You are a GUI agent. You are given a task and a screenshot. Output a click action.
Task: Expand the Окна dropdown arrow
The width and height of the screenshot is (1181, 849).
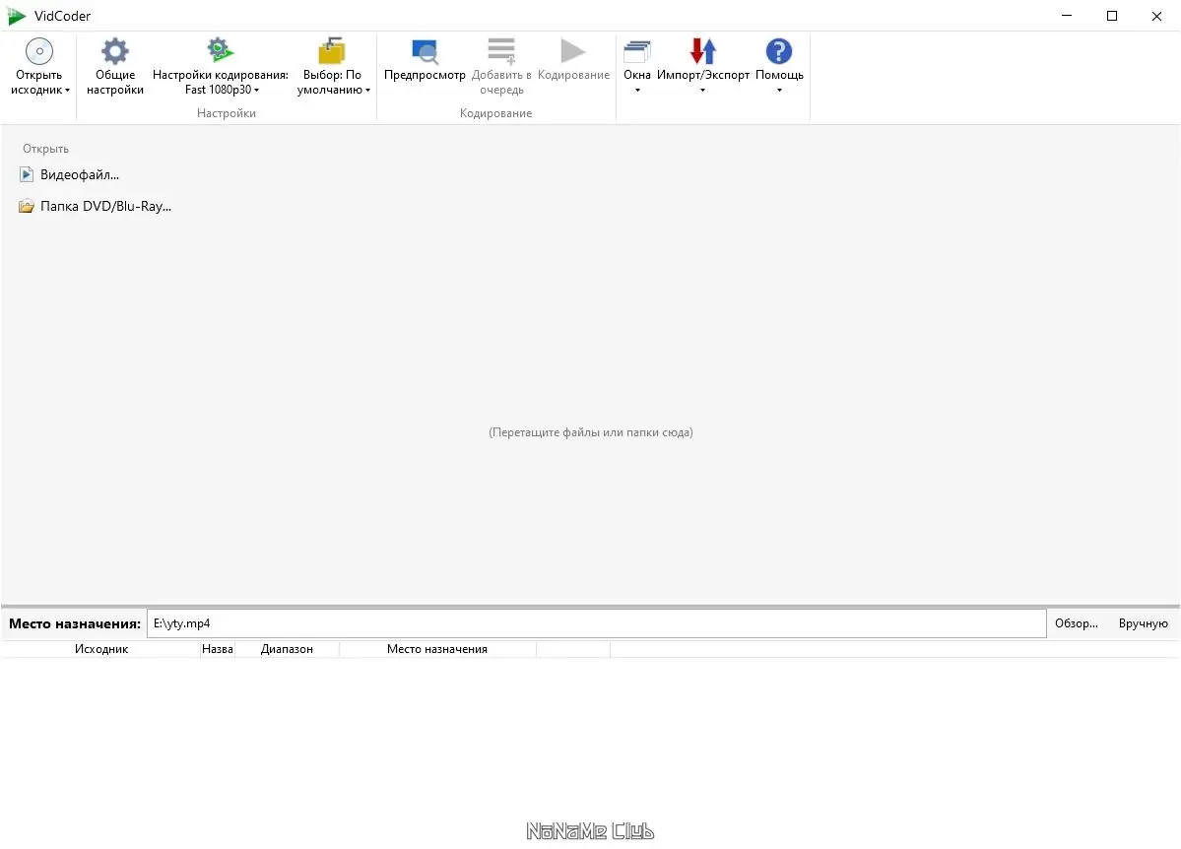pos(637,91)
